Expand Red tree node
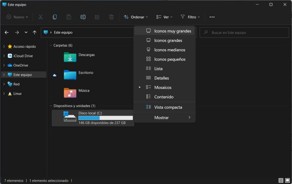This screenshot has height=184, width=292. pyautogui.click(x=4, y=84)
